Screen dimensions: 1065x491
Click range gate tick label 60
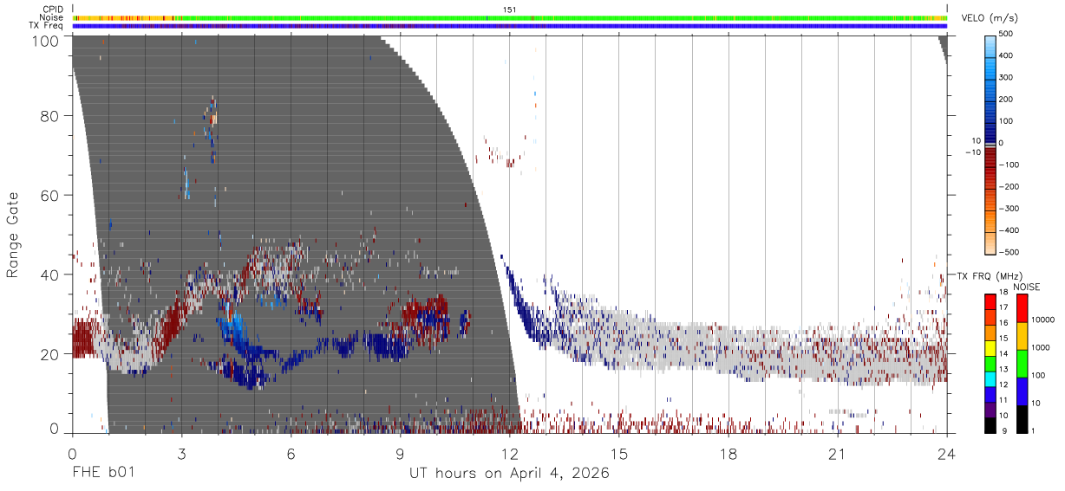pyautogui.click(x=49, y=196)
